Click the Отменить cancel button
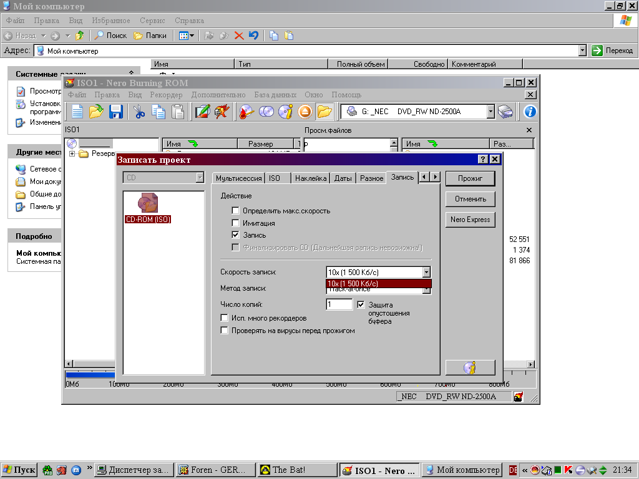The width and height of the screenshot is (639, 479). point(471,199)
